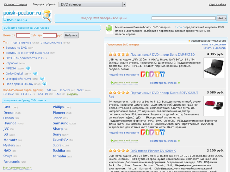This screenshot has height=172, width=230.
Task: Select the 9-9.5 inch screen size
Action: tap(81, 90)
